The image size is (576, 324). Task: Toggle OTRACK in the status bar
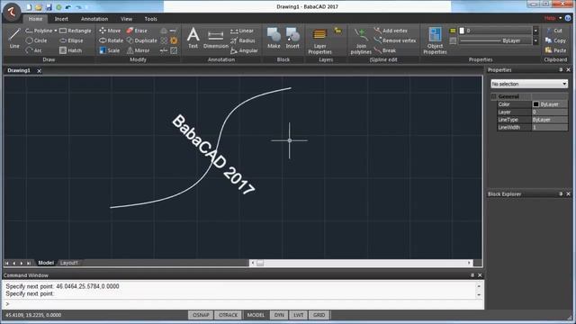(x=228, y=315)
